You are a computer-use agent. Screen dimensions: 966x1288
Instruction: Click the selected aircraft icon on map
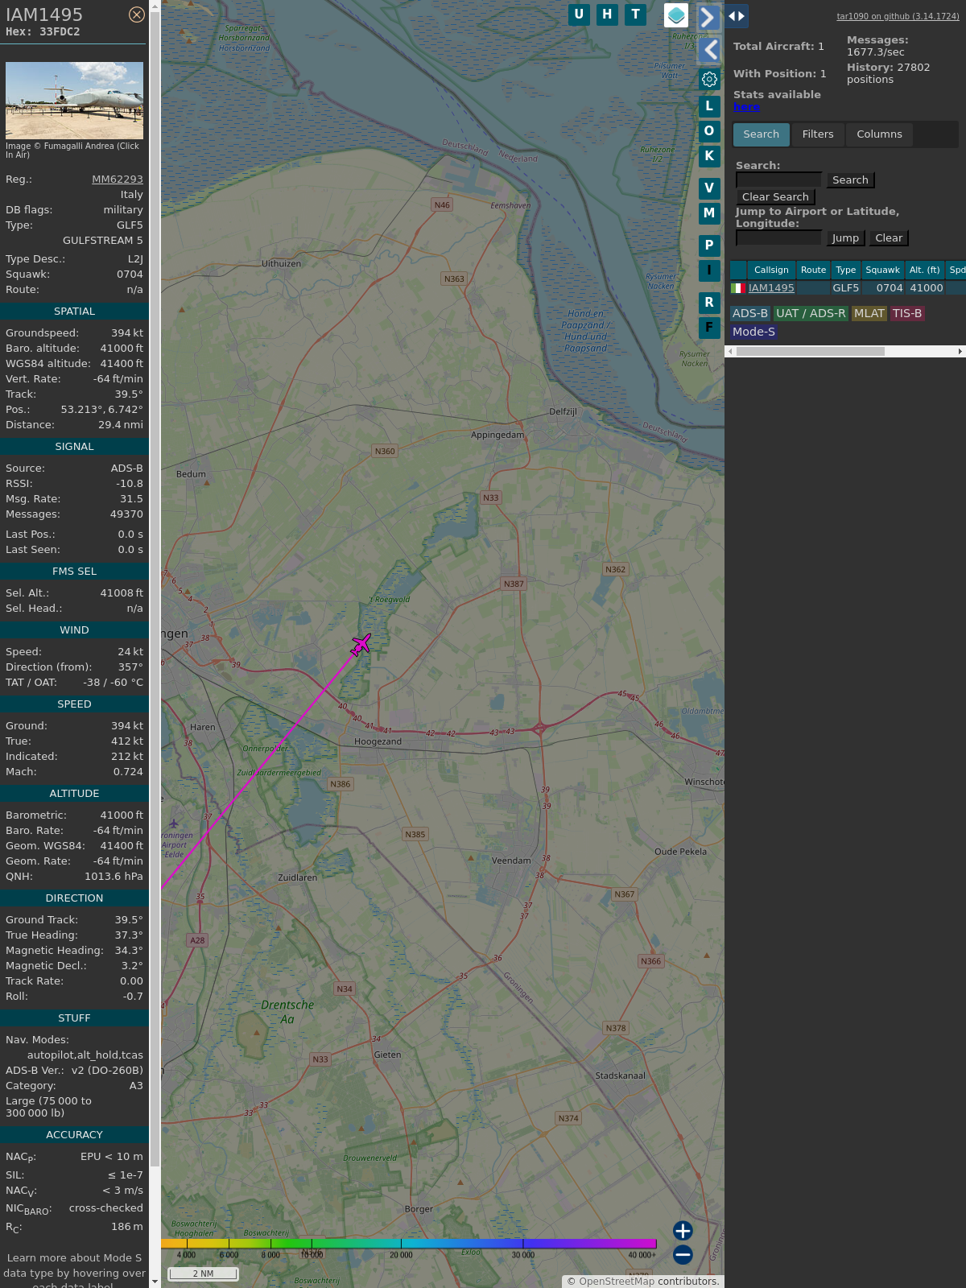tap(361, 644)
